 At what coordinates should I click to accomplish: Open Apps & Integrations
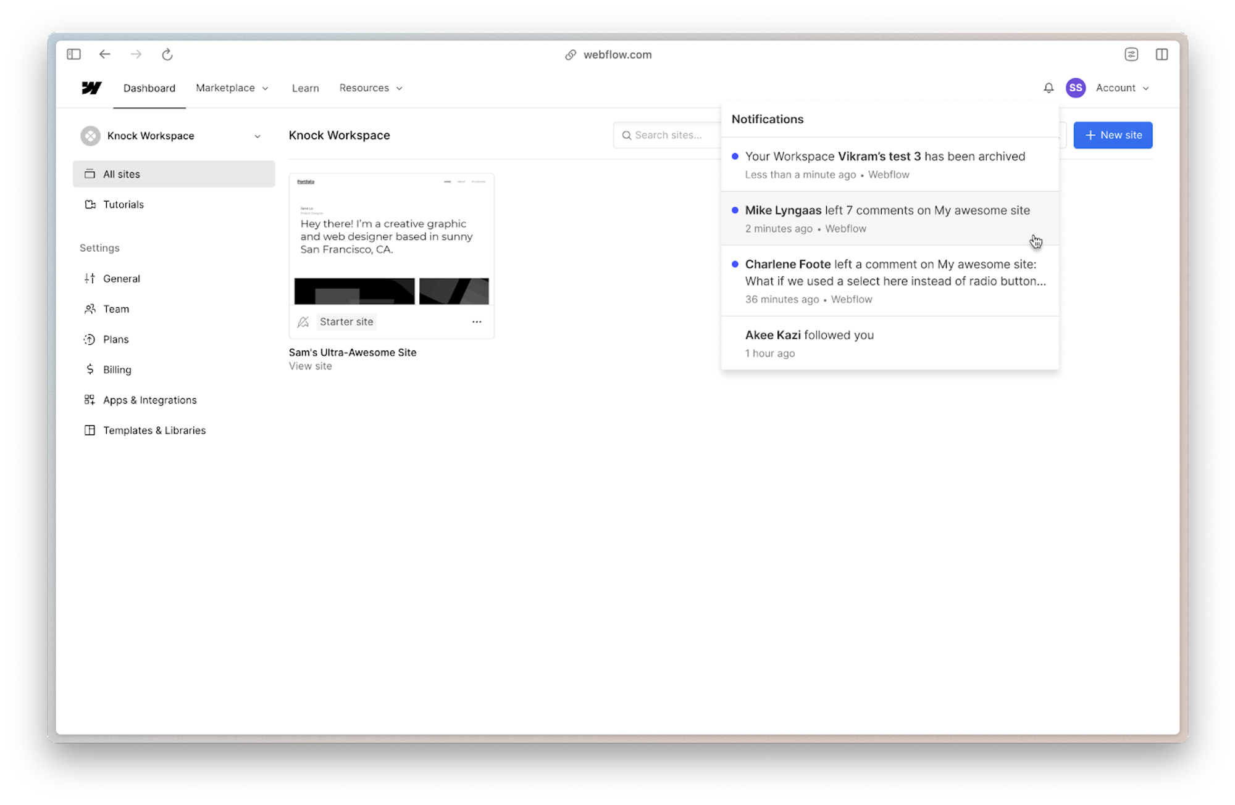click(x=150, y=400)
